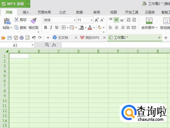
Task: Click the clear formatting eraser icon
Action: point(100,27)
